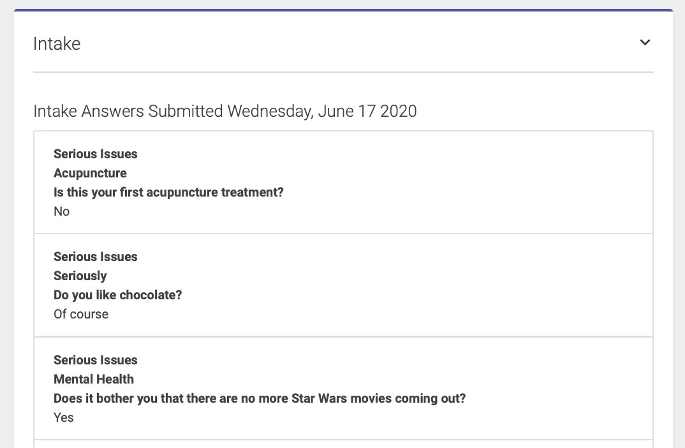Screen dimensions: 685x448
Task: Click the Of course answer
Action: coord(81,314)
